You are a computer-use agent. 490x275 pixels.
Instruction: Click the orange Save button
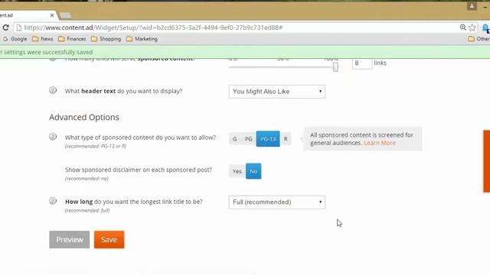click(x=109, y=239)
